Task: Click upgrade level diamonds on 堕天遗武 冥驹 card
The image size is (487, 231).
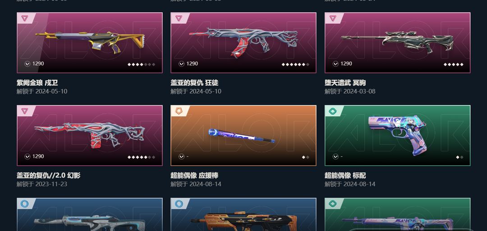Action: tap(454, 64)
